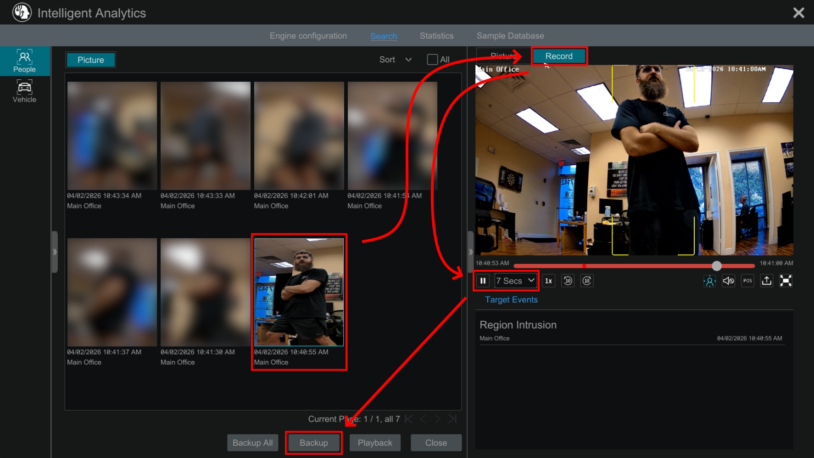Switch to the Statistics tab
Screen dimensions: 814x458
point(436,36)
